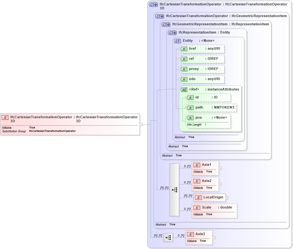Select the AG icon of the instanceAttributes group

tap(184, 89)
